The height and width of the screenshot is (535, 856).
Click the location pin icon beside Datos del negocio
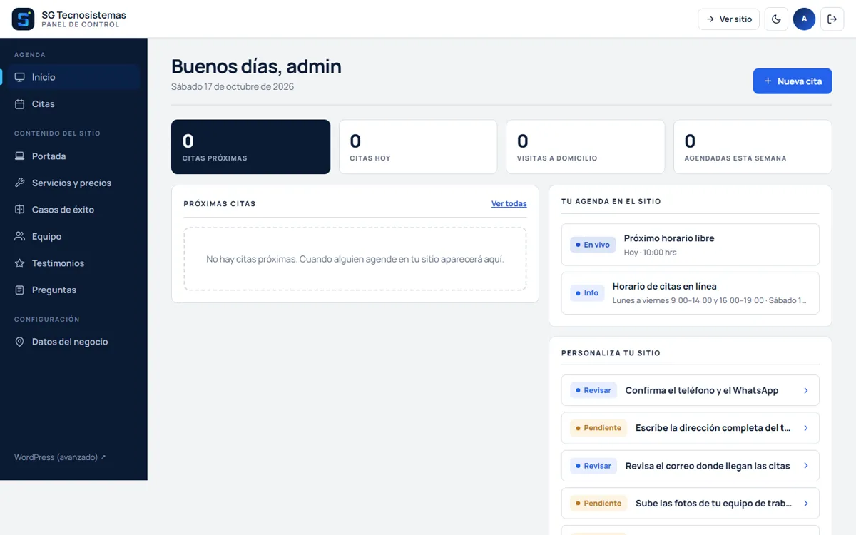coord(20,342)
